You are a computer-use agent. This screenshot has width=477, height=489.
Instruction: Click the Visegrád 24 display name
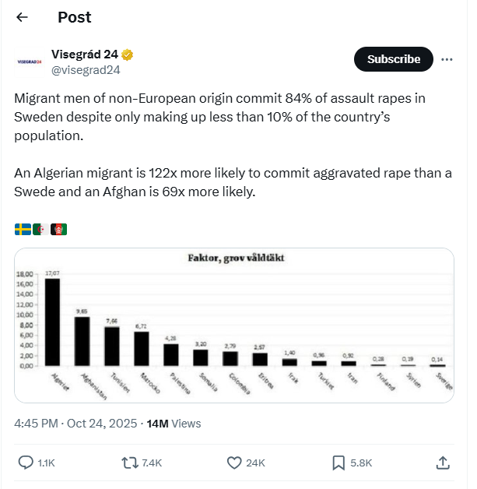click(84, 54)
